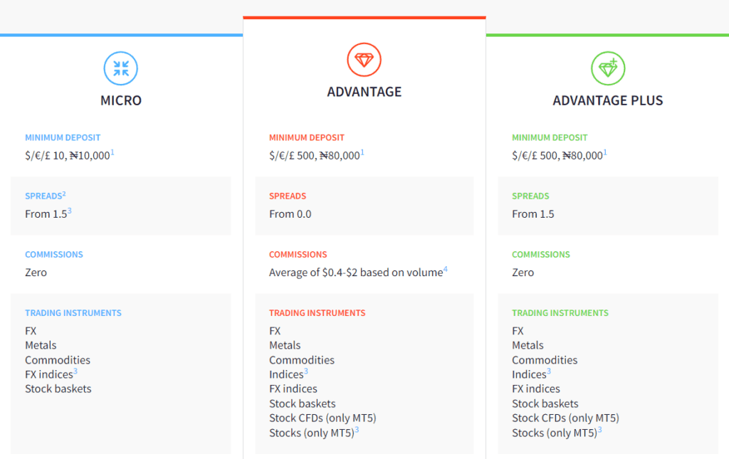Click Stock CFDs (only MT5) under Advantage
Image resolution: width=729 pixels, height=459 pixels.
322,418
